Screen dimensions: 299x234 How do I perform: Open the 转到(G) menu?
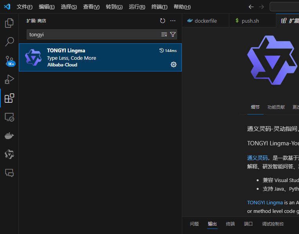[114, 7]
